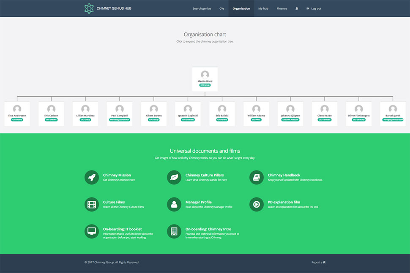
Task: Click the Chimney Genius Hub logo
Action: point(108,8)
